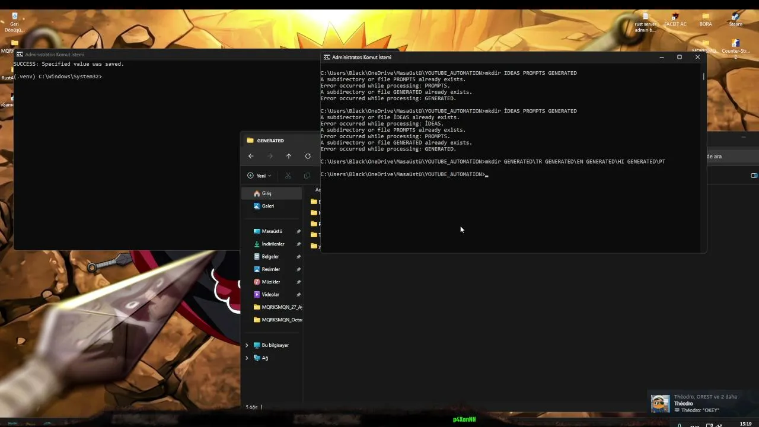Open İndirilenler in the Explorer sidebar
Image resolution: width=759 pixels, height=427 pixels.
[273, 244]
